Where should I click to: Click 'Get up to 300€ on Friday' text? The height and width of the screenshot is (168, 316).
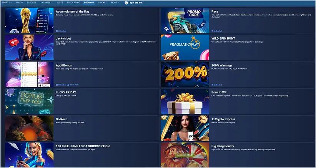66,96
